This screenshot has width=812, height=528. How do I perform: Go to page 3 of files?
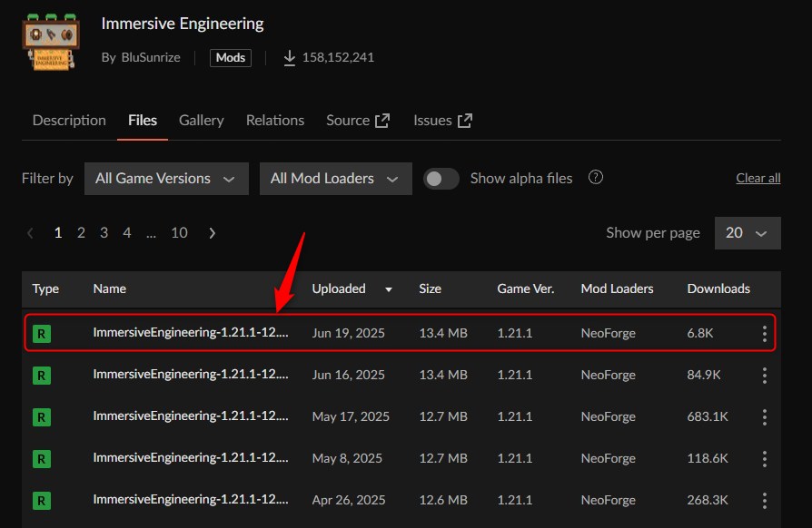[x=104, y=233]
